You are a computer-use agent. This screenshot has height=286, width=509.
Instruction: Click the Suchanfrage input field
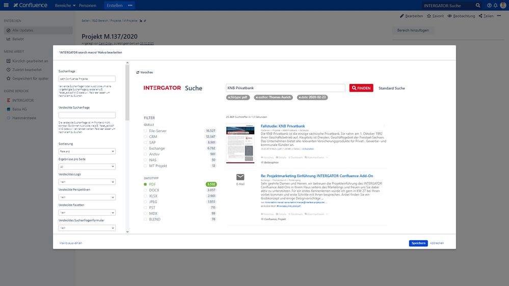pyautogui.click(x=87, y=79)
